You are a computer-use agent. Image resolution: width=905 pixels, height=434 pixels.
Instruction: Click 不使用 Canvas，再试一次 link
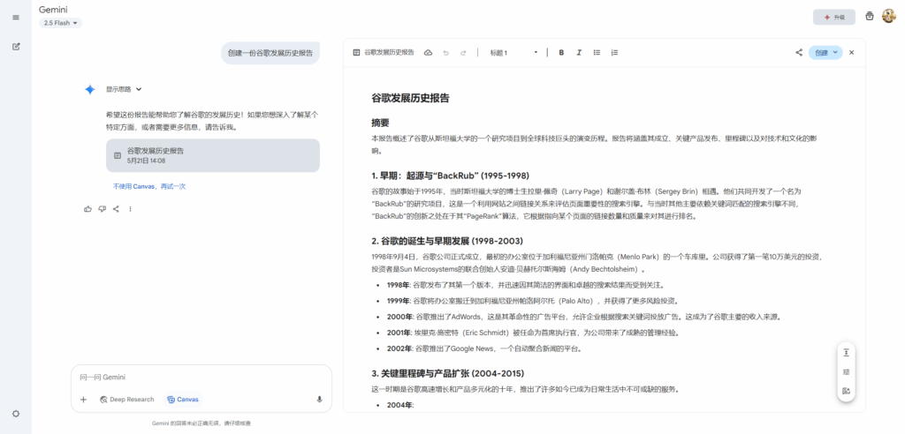point(149,187)
